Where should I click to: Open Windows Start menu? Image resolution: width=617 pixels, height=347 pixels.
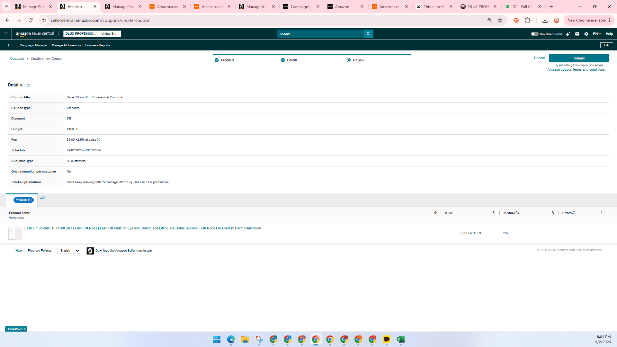(x=217, y=339)
